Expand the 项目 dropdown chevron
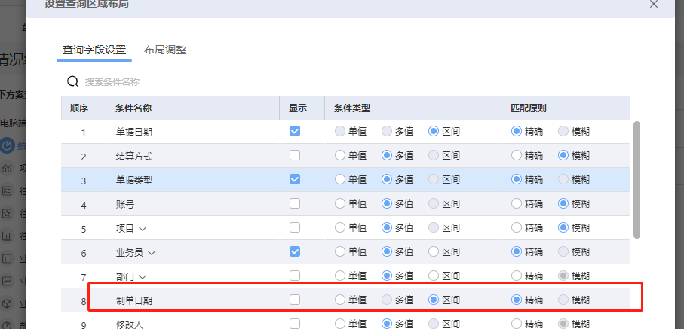Image resolution: width=684 pixels, height=329 pixels. (x=143, y=228)
